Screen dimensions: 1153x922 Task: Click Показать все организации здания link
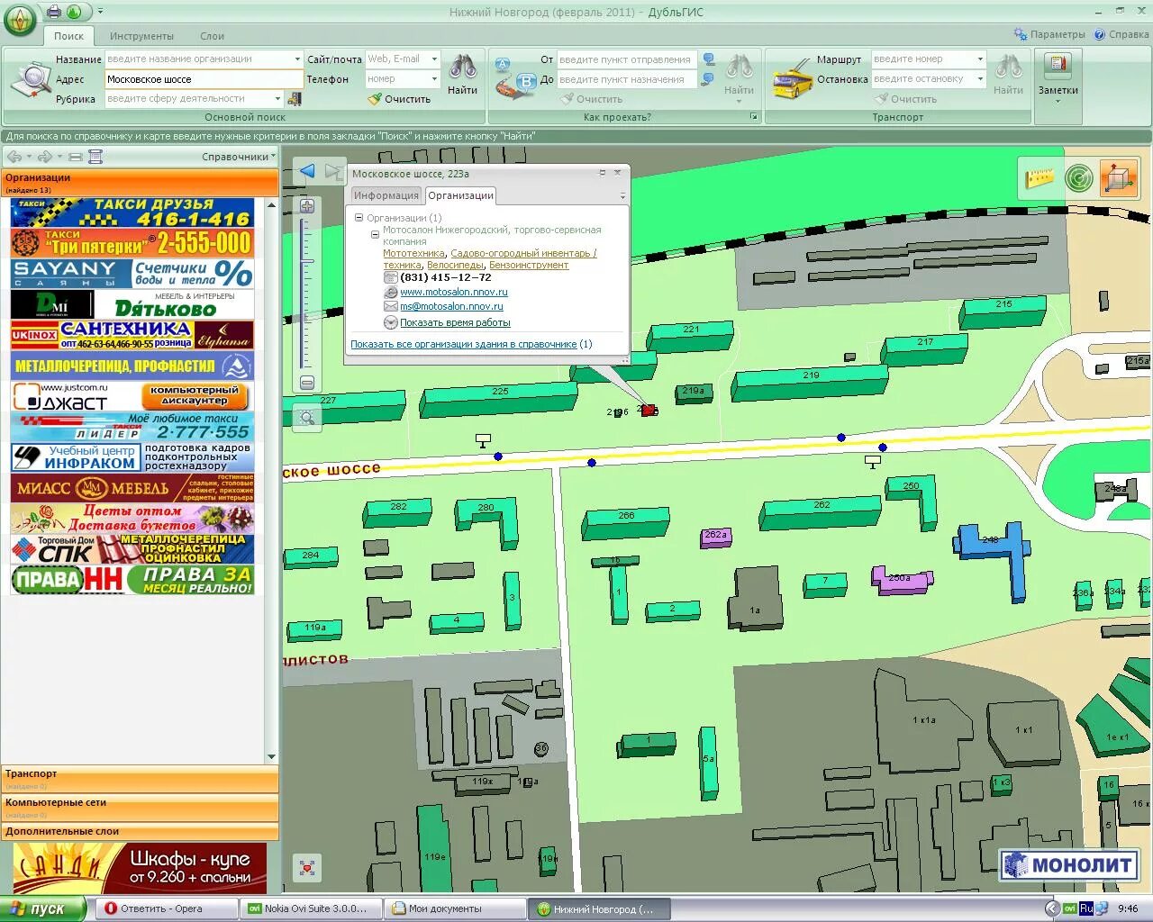point(464,344)
